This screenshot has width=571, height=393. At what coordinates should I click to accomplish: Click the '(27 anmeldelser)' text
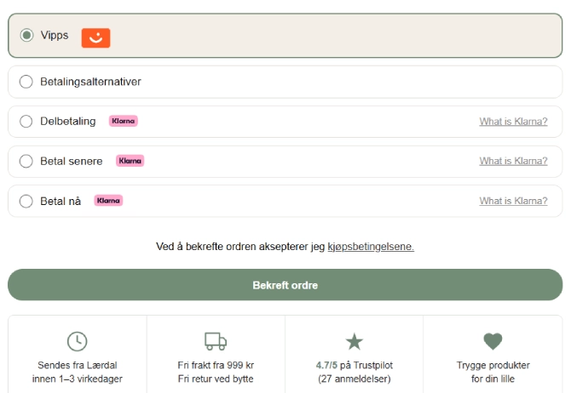[x=355, y=379]
